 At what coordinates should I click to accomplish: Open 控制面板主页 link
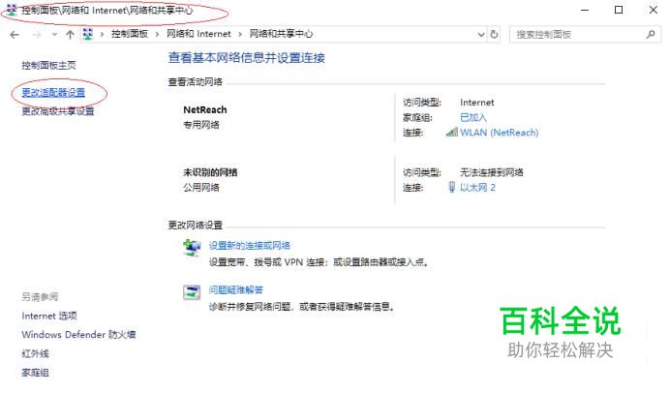(x=48, y=66)
